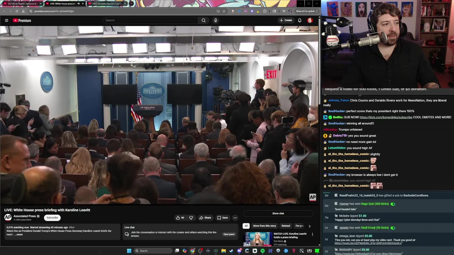Screen dimensions: 454x255
Task: Open the YouTube account avatar menu
Action: (310, 20)
